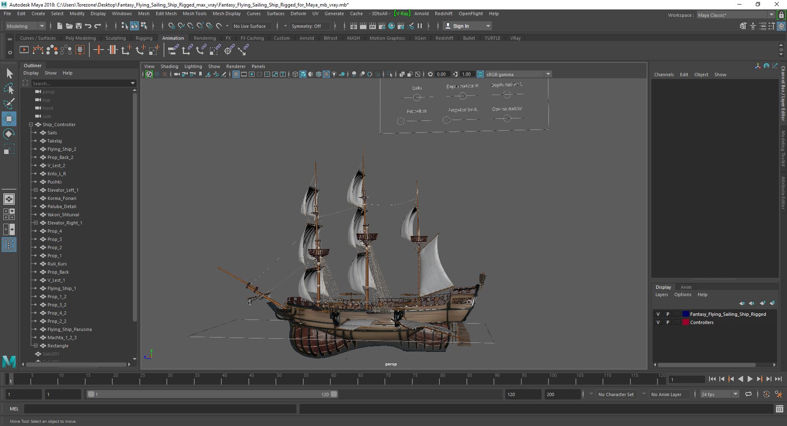Click the Pause IPR render icon
This screenshot has height=426, width=787.
[420, 26]
